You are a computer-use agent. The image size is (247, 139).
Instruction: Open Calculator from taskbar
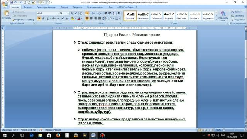(x=67, y=135)
